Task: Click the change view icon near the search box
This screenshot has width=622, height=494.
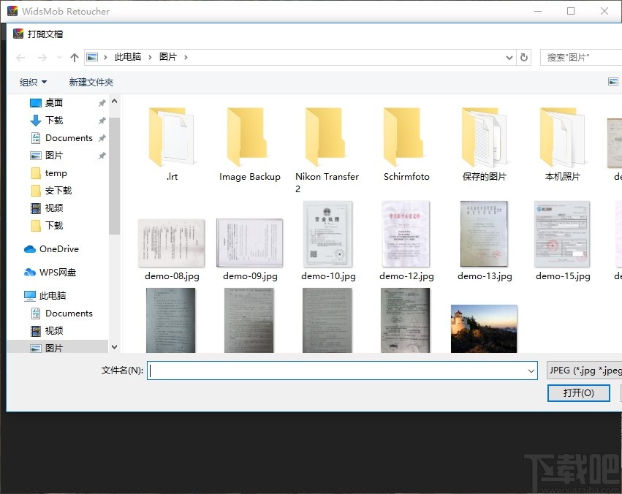Action: [612, 81]
